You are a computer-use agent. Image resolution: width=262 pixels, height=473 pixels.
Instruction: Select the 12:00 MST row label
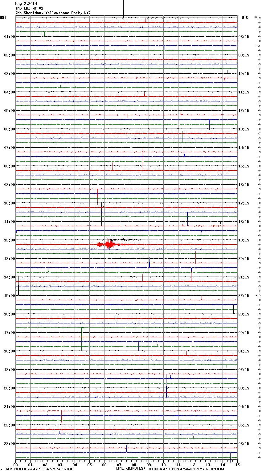click(x=10, y=240)
